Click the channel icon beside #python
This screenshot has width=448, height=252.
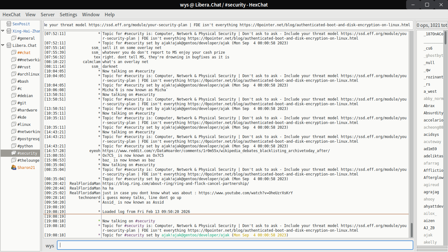pos(13,146)
